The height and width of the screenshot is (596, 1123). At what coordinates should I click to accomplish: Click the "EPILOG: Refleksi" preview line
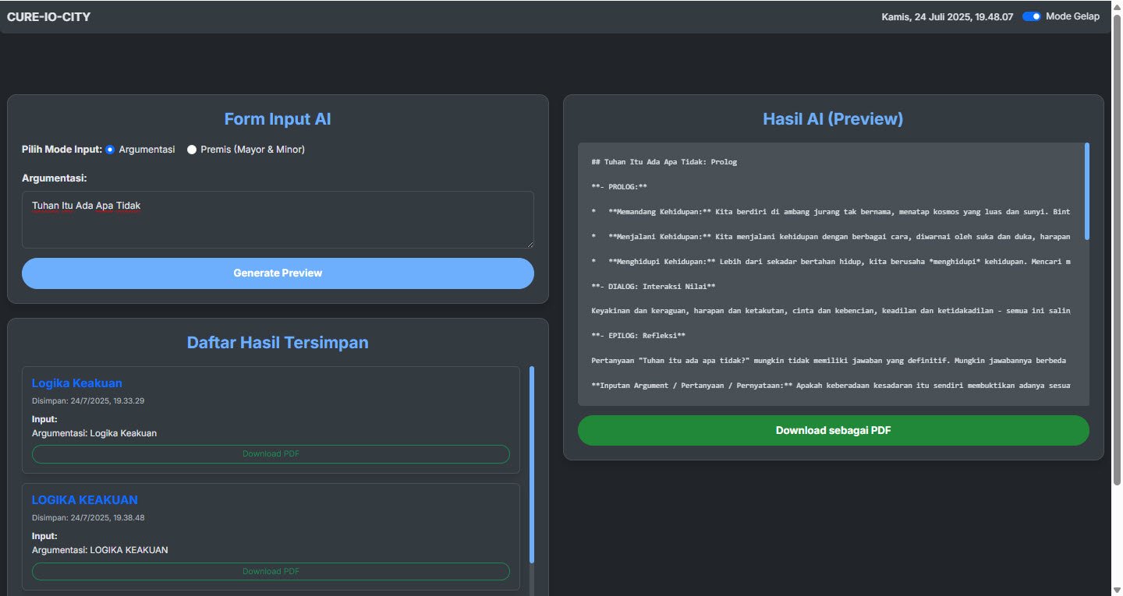[639, 336]
